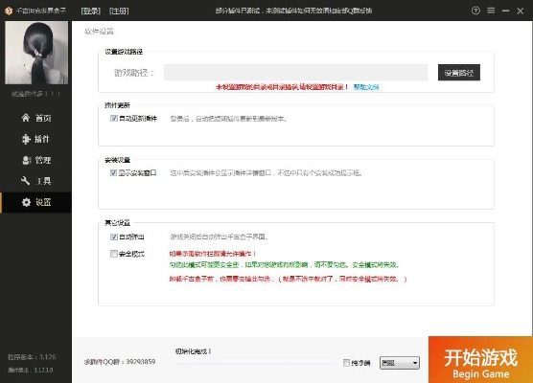This screenshot has width=533, height=383.
Task: Click the game path input field
Action: click(x=295, y=73)
